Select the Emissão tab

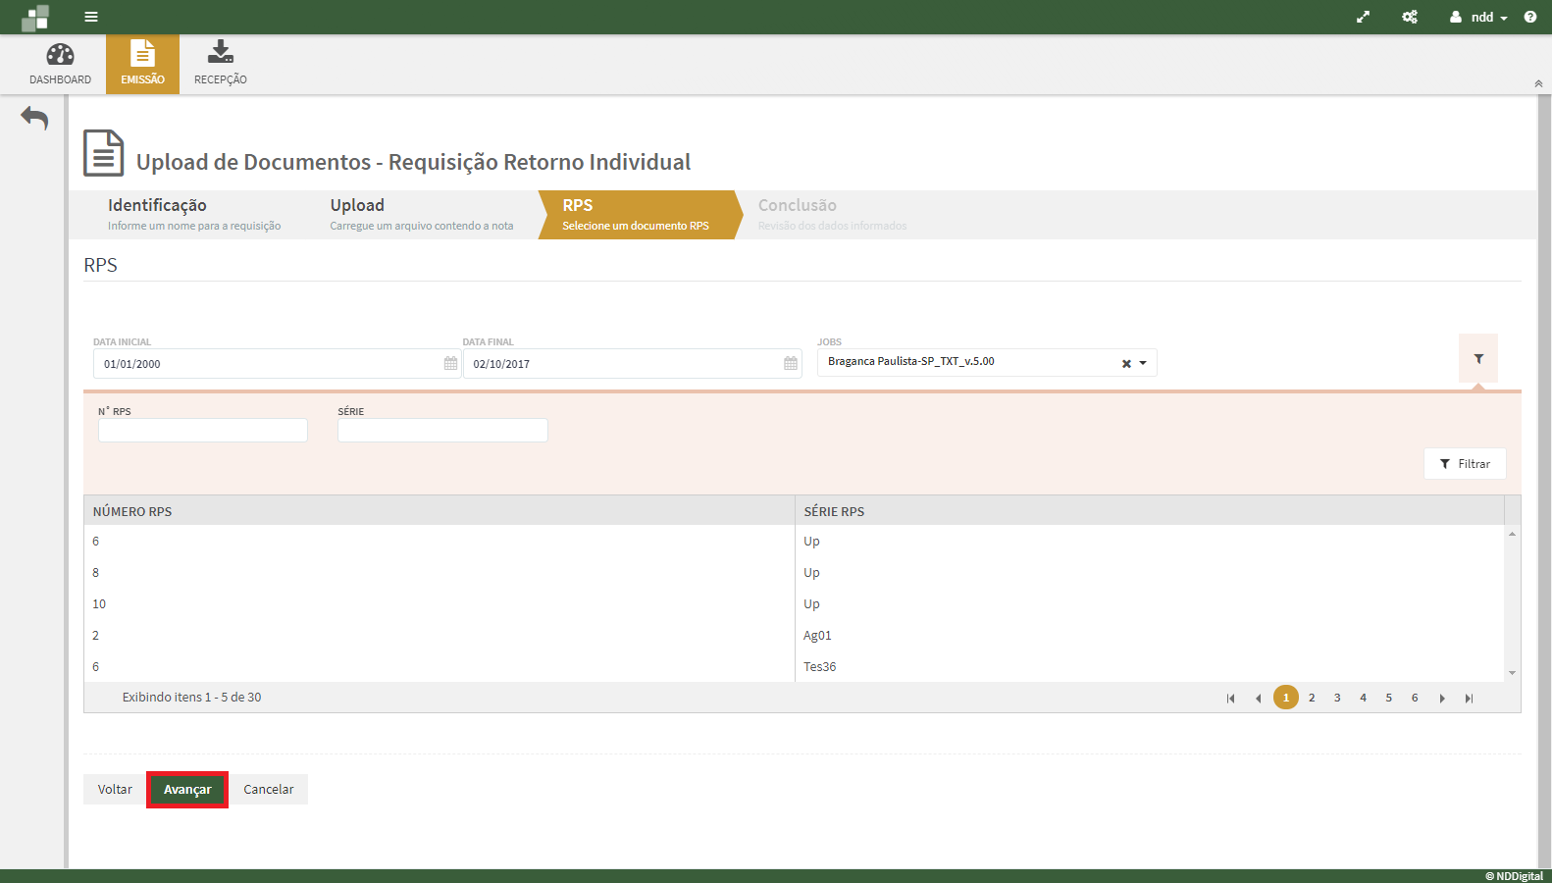tap(142, 64)
